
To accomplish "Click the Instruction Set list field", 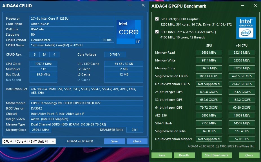I will click(86, 91).
